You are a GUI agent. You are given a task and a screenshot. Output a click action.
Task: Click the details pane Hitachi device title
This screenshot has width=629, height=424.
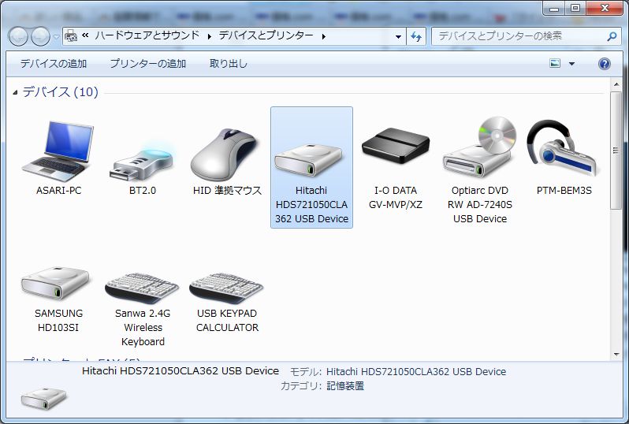pyautogui.click(x=181, y=371)
